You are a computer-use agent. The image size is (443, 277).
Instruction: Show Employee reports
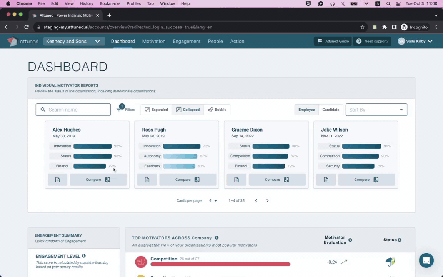pyautogui.click(x=306, y=110)
